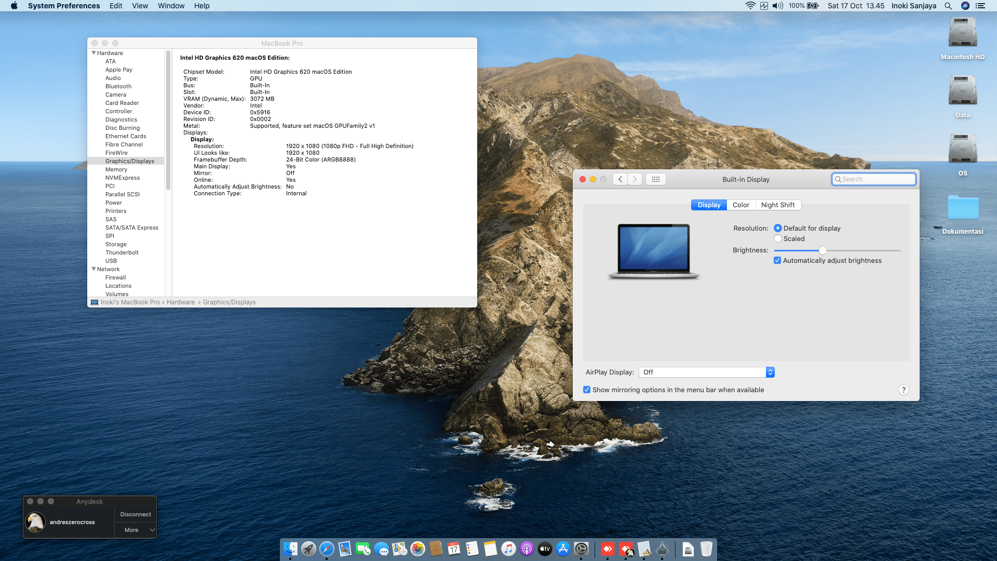Select the Default for display radio button
The image size is (997, 561).
point(778,228)
